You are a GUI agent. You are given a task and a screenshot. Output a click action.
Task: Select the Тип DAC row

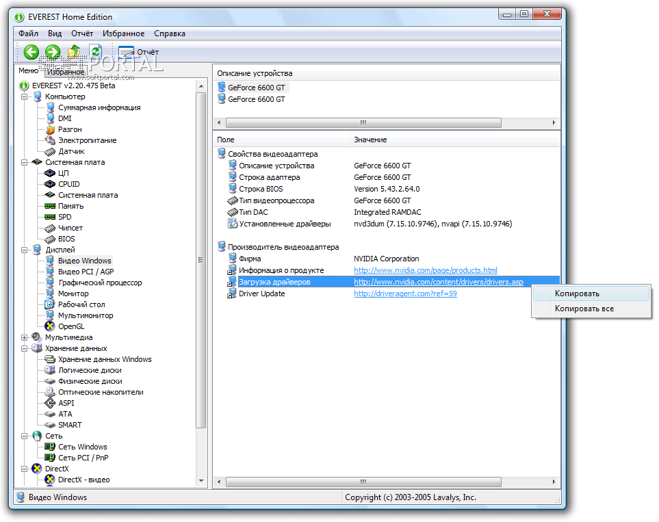coord(387,212)
